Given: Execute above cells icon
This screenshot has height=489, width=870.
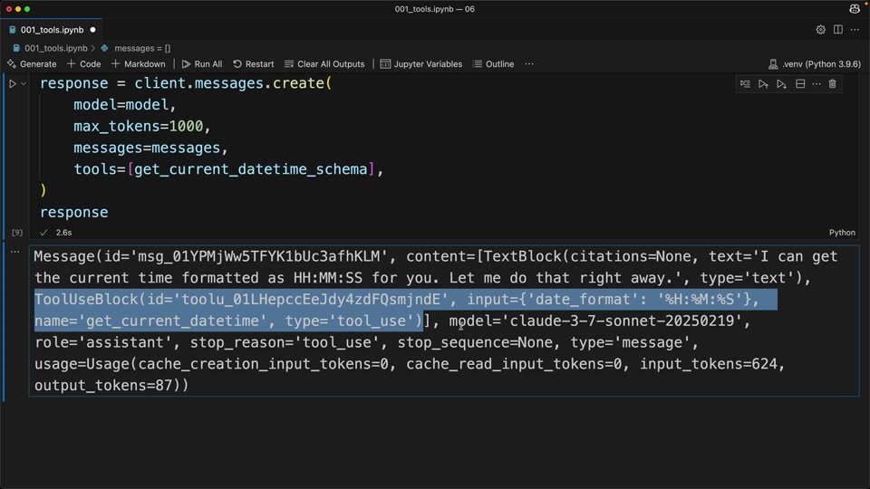Looking at the screenshot, I should coord(763,84).
